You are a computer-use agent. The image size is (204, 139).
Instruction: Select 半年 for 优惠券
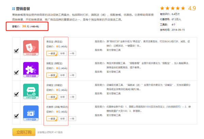(63, 119)
